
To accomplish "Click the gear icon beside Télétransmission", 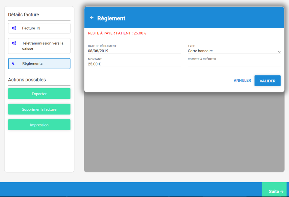I will click(14, 43).
